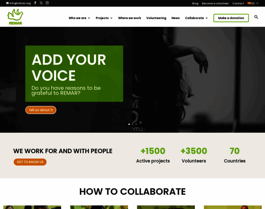
Task: Select the third slider dot
Action: point(136,124)
